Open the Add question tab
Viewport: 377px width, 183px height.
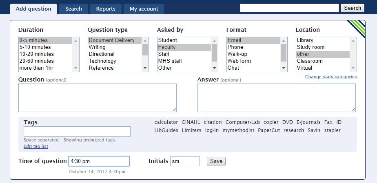point(33,9)
